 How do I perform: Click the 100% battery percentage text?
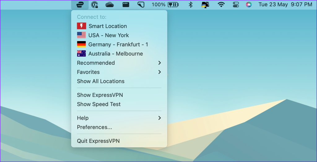(158, 5)
